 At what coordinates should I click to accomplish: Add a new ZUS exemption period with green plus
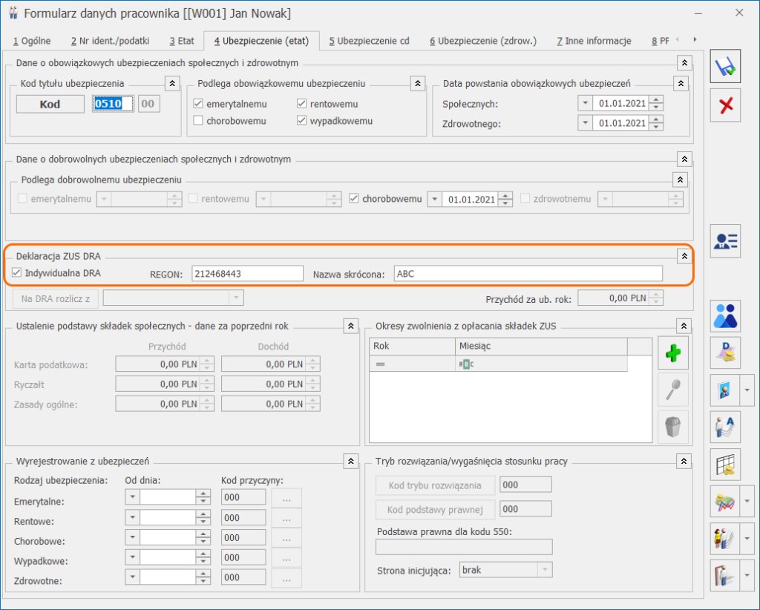pyautogui.click(x=672, y=352)
